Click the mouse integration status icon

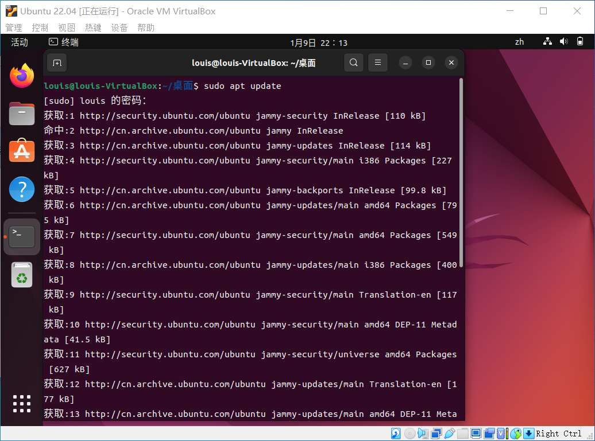(516, 434)
